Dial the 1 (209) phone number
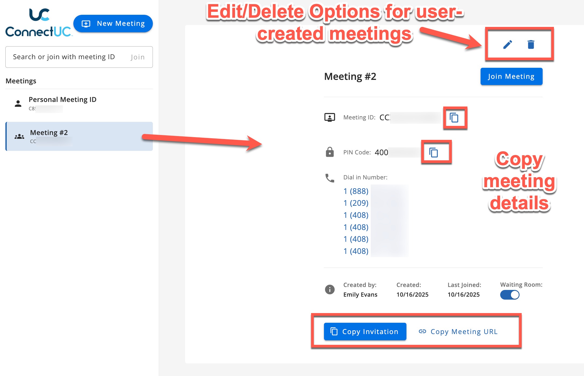This screenshot has height=376, width=584. click(x=356, y=203)
